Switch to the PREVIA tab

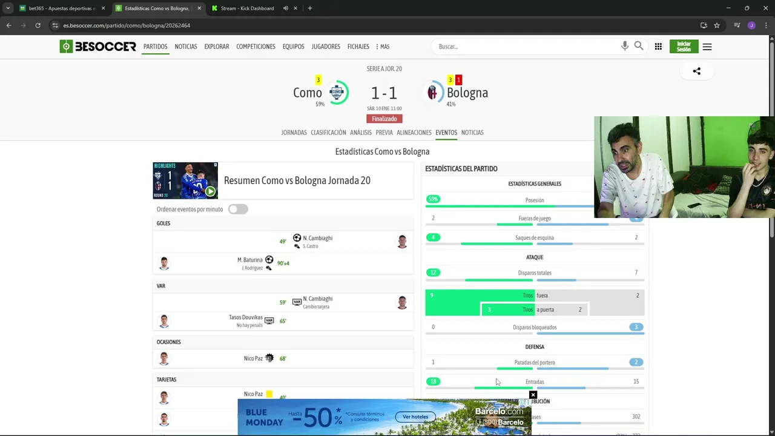(x=384, y=133)
